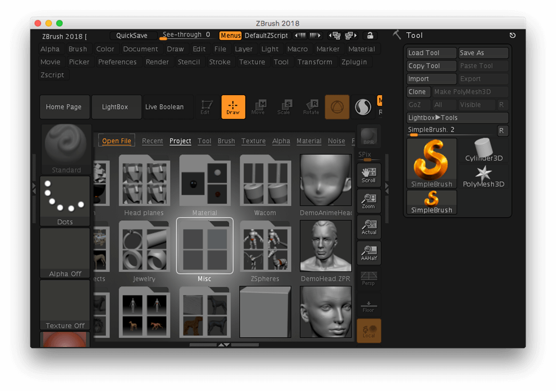Adjust the See-through slider
The height and width of the screenshot is (391, 556).
186,35
